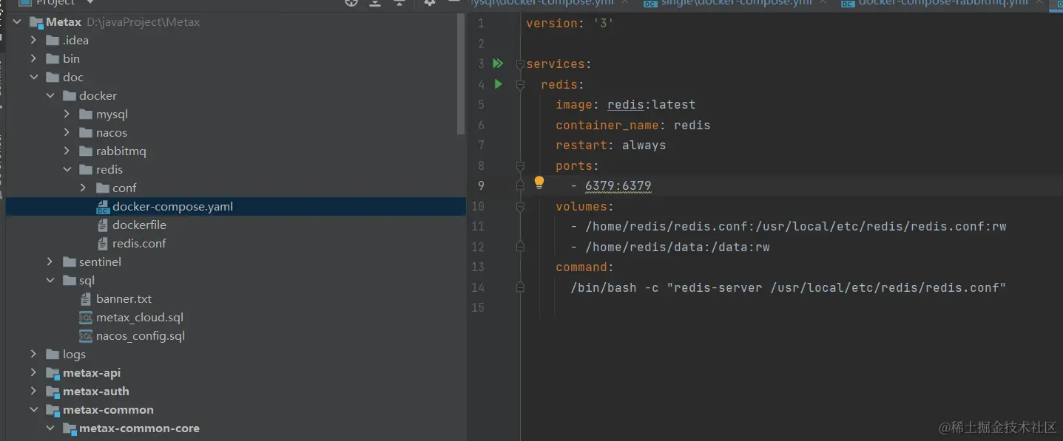Collapse the Metax root project node
Image resolution: width=1063 pixels, height=441 pixels.
click(17, 22)
